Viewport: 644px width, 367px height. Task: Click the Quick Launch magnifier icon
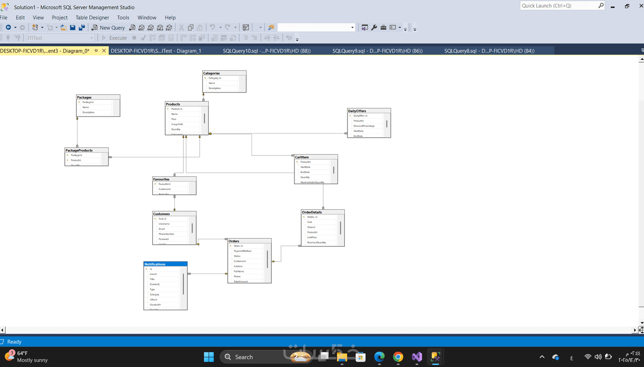click(601, 5)
